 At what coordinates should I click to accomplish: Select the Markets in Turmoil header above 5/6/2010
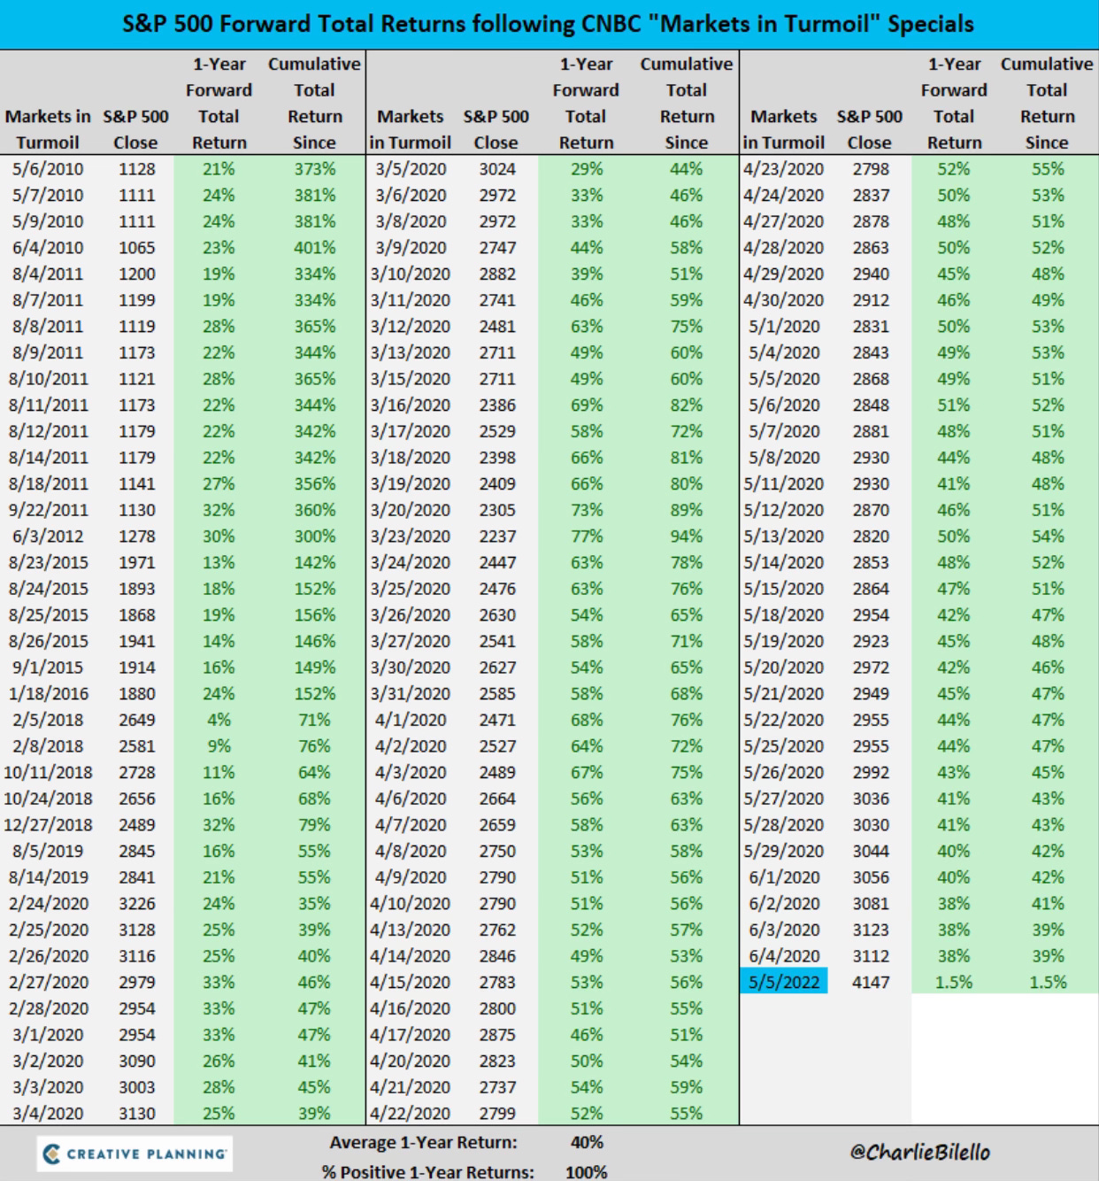coord(48,129)
